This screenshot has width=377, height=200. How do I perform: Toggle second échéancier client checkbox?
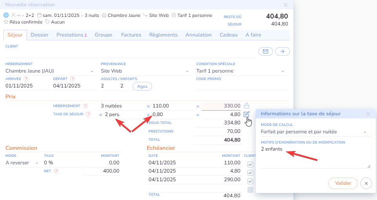(x=250, y=173)
